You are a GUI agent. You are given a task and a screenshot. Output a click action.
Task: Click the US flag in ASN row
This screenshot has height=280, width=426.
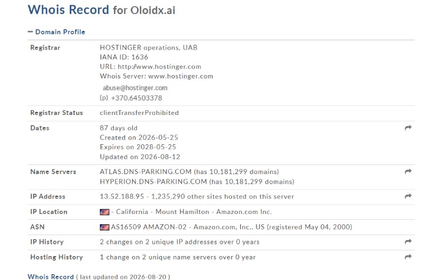104,227
